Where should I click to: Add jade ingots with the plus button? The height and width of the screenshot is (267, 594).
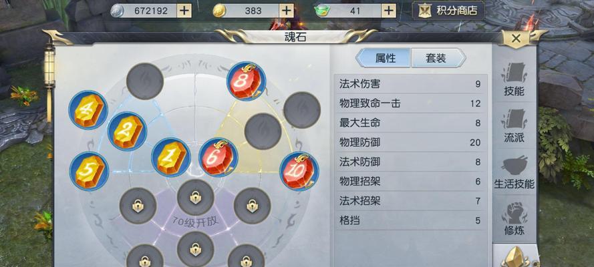click(389, 11)
